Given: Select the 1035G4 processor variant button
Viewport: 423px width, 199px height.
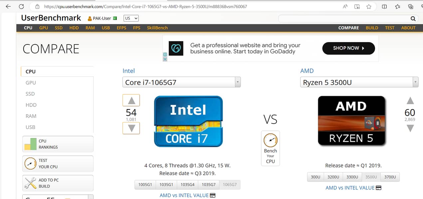Looking at the screenshot, I should pyautogui.click(x=187, y=184).
